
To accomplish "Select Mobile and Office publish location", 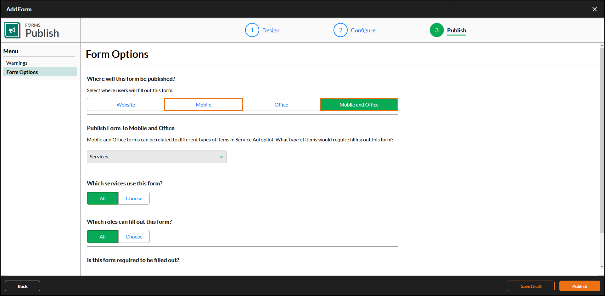I will tap(359, 105).
